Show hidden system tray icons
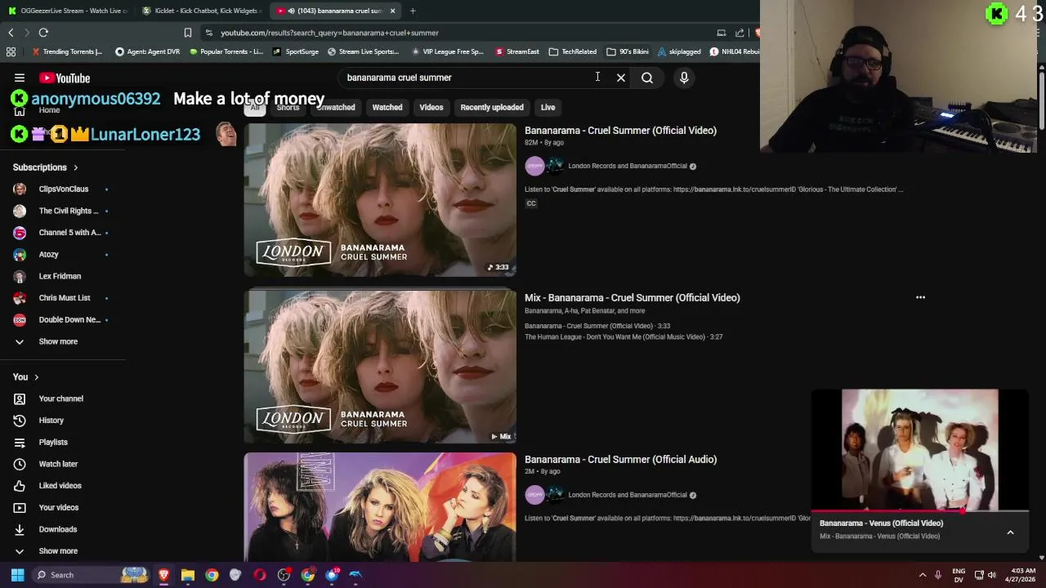This screenshot has height=588, width=1046. tap(923, 575)
